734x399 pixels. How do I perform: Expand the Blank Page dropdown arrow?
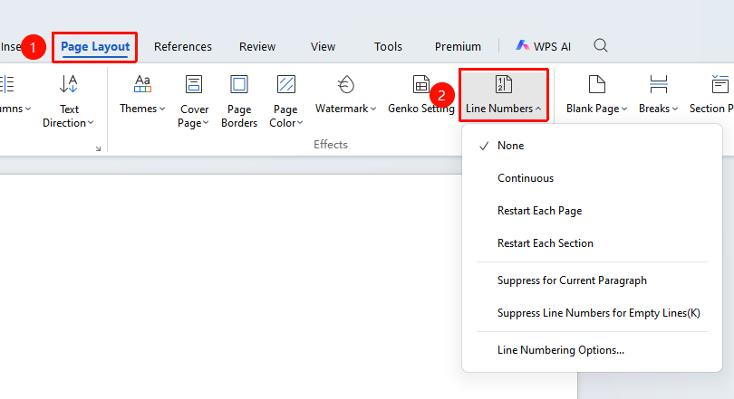pyautogui.click(x=624, y=109)
